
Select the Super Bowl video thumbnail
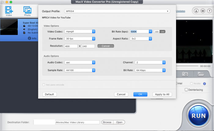[9, 27]
